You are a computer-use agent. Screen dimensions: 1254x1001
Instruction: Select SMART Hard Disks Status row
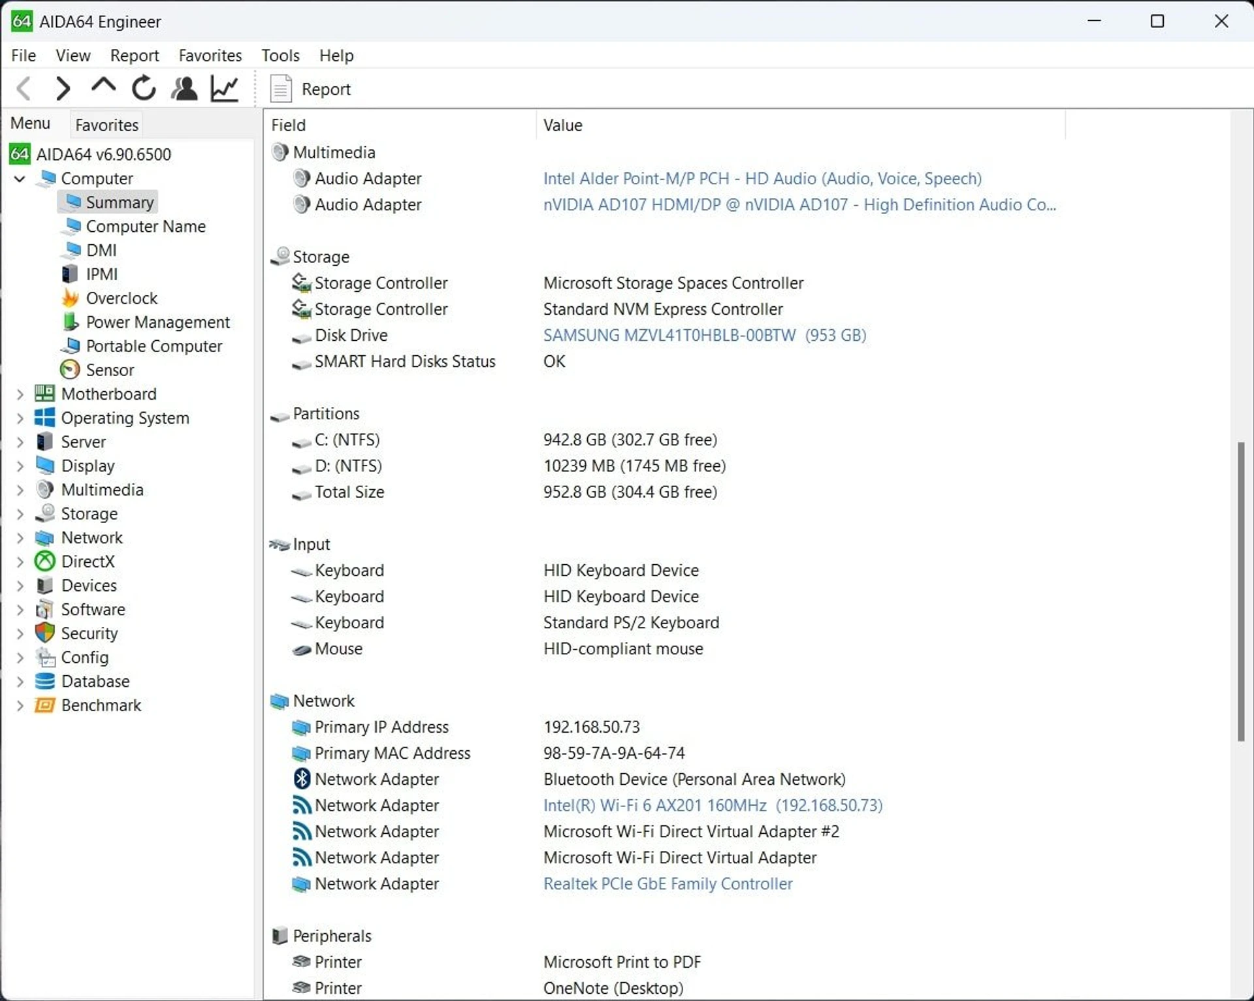pyautogui.click(x=428, y=362)
